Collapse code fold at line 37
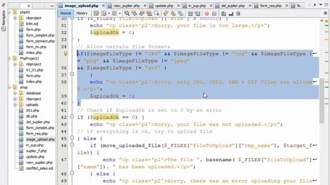330x185 pixels. (72, 74)
